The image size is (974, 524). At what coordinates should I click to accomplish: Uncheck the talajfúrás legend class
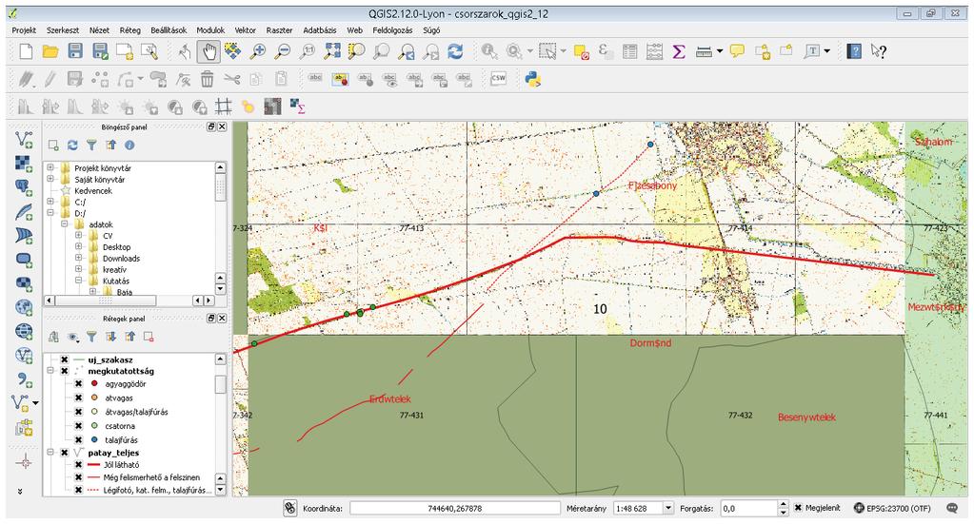coord(78,439)
